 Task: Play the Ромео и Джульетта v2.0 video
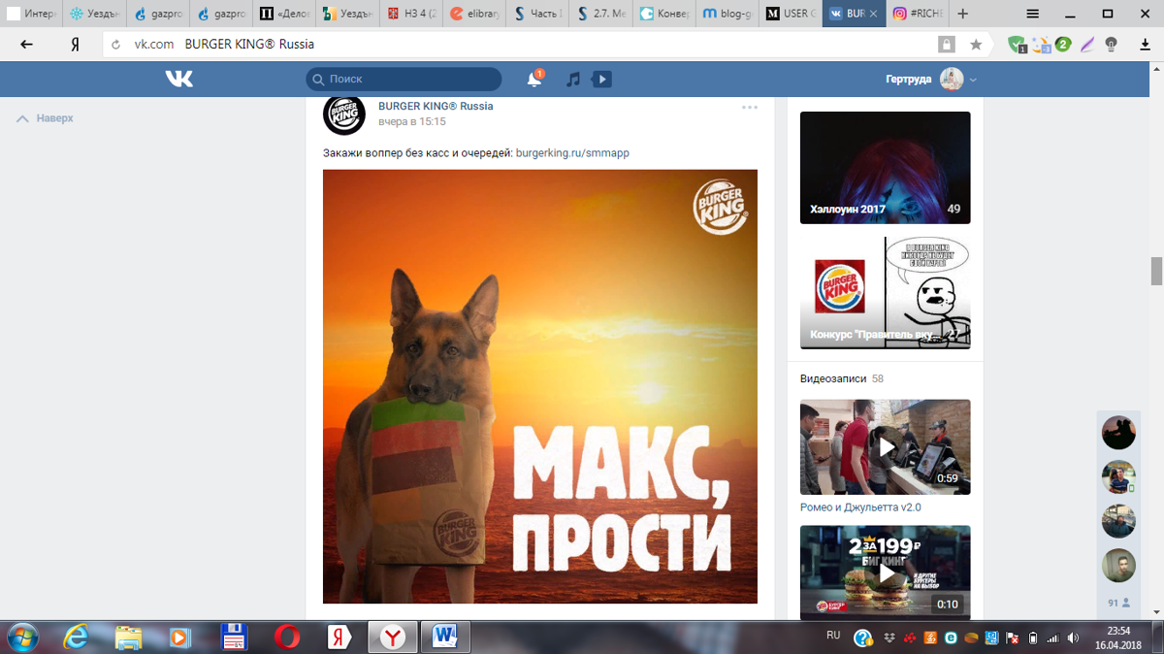point(886,447)
